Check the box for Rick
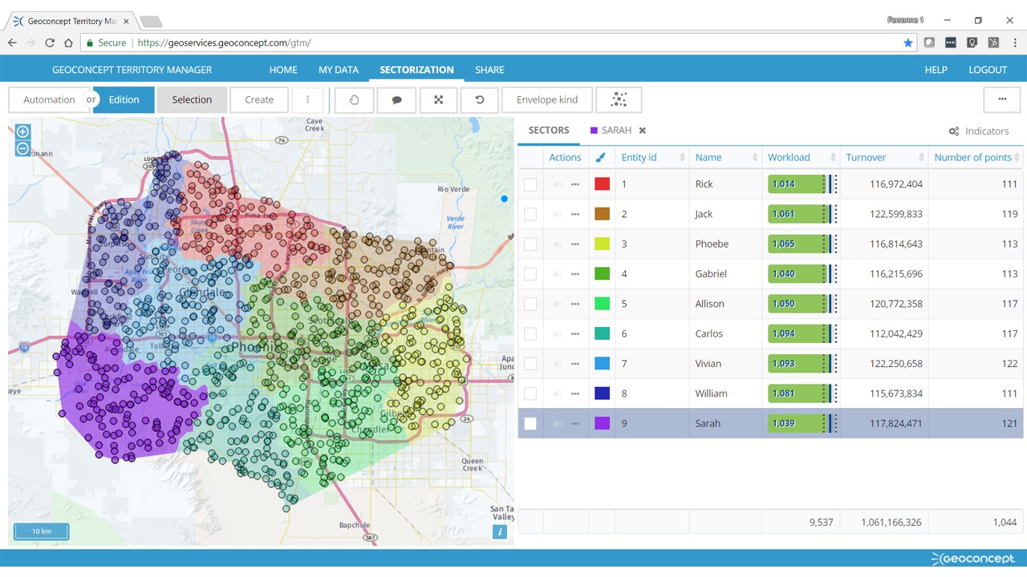The image size is (1027, 577). [x=530, y=184]
